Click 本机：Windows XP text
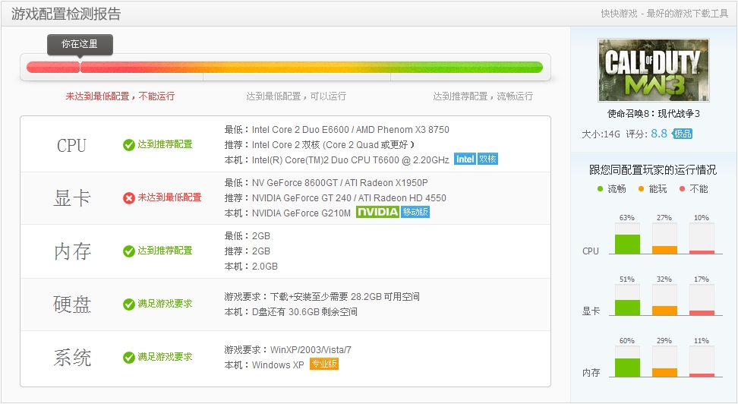 (264, 365)
